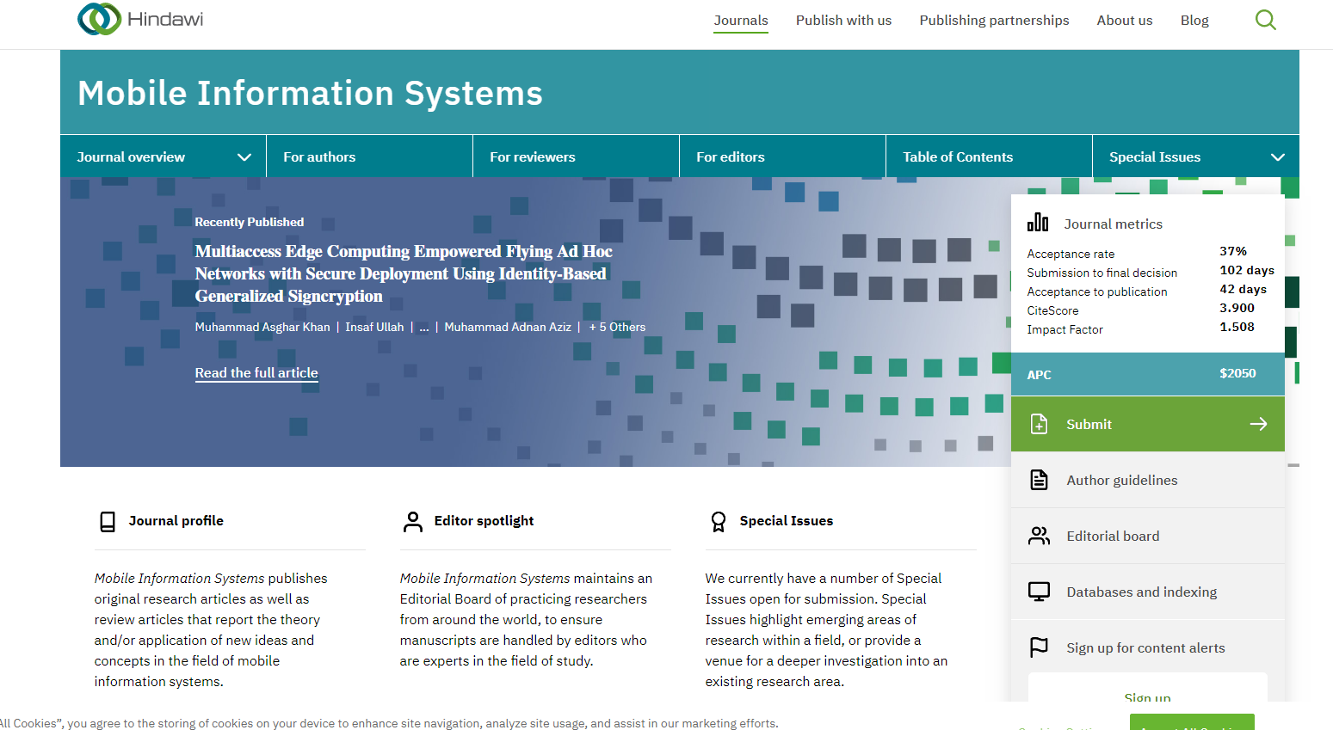Viewport: 1333px width, 730px height.
Task: Click the Acceptance rate 37% value
Action: click(1233, 251)
